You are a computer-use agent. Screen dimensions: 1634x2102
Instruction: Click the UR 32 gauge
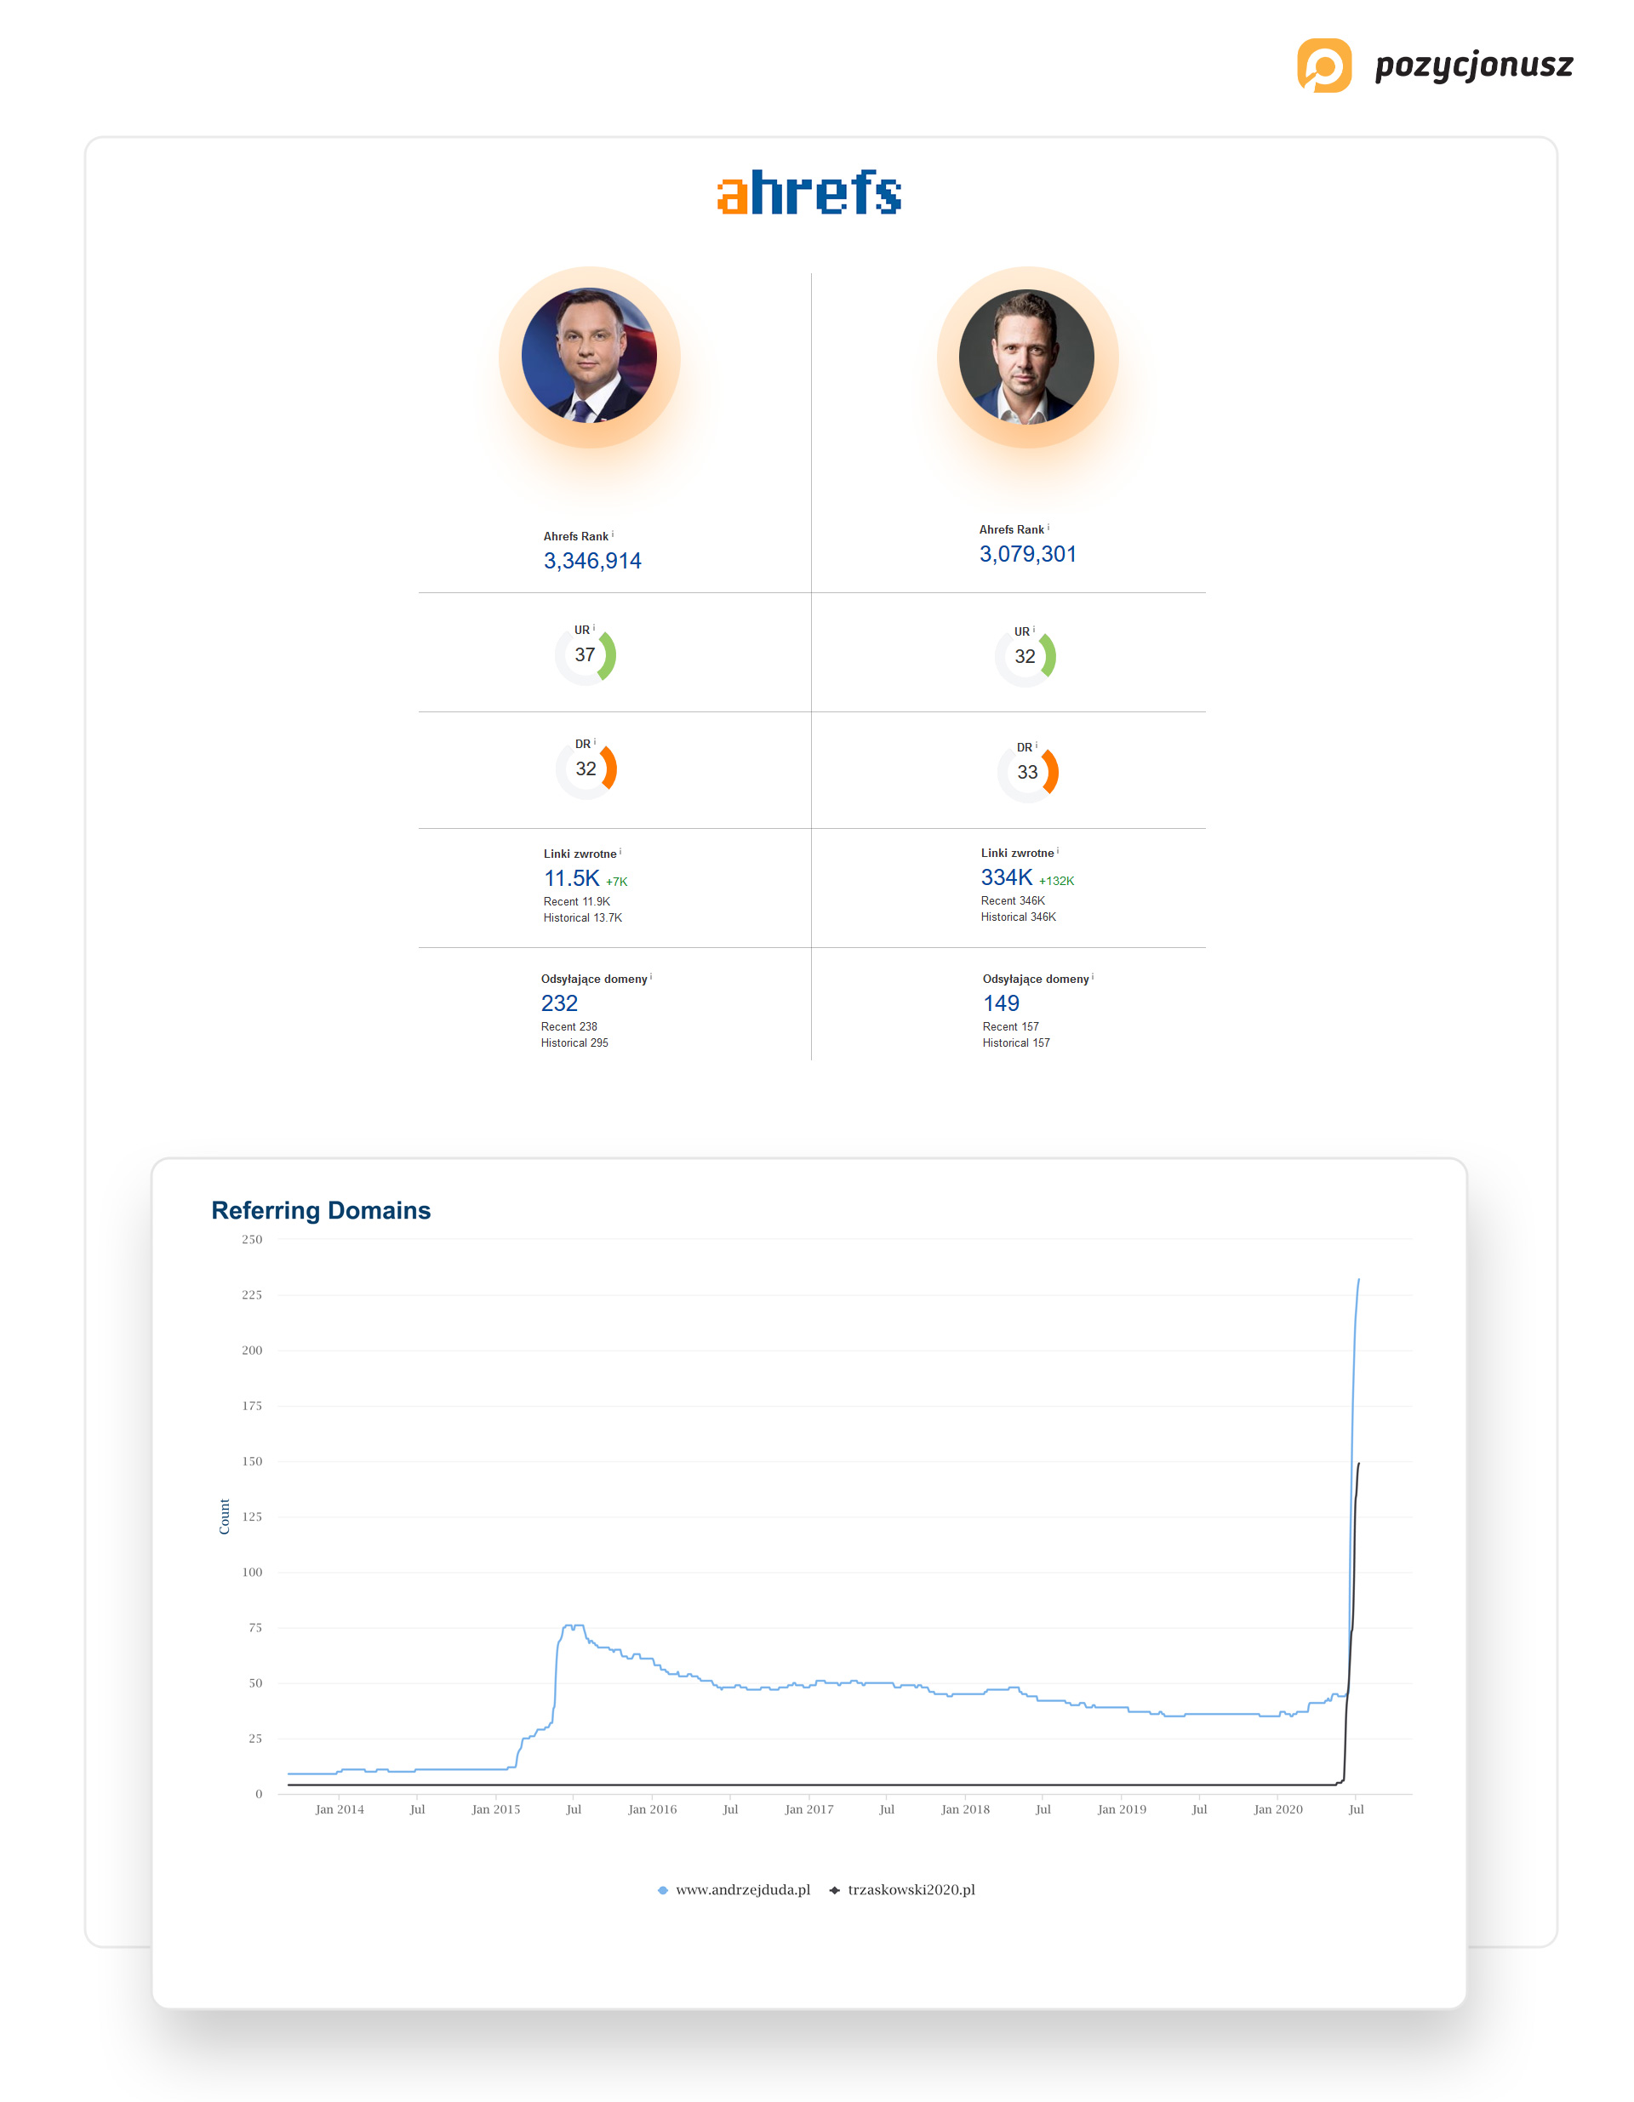[x=1025, y=656]
